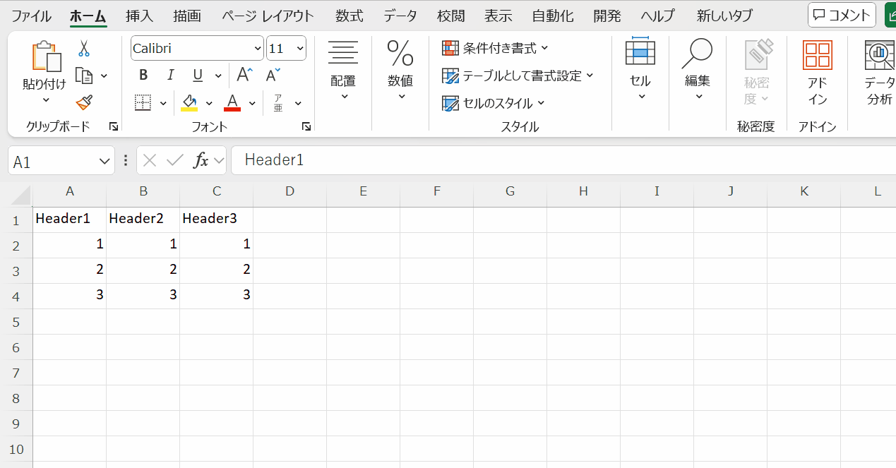Cut selection with the scissors icon
The image size is (896, 468).
pyautogui.click(x=84, y=49)
